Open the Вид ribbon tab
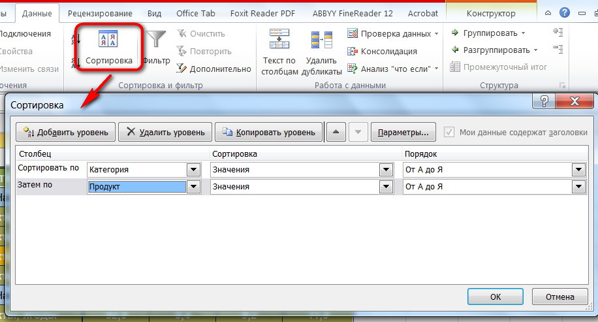598x322 pixels. click(x=154, y=13)
